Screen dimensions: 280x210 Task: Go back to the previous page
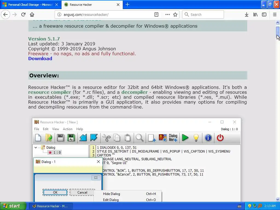point(5,14)
